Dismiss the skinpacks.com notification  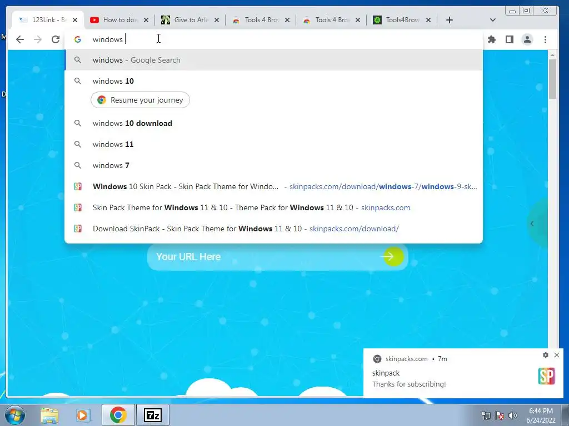[x=557, y=355]
